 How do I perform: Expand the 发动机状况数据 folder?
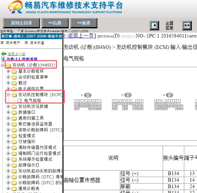coord(8,107)
